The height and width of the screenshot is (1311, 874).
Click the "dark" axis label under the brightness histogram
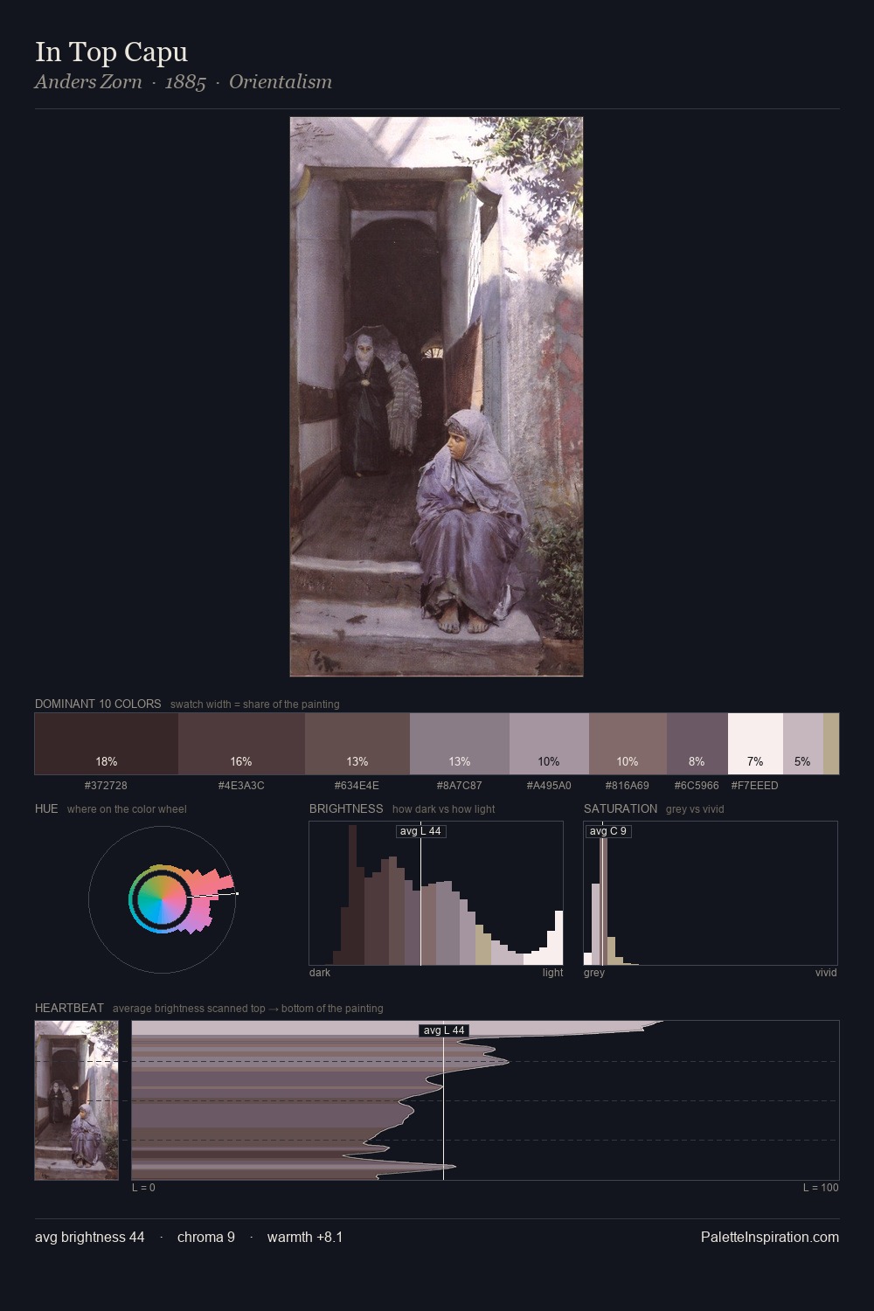(x=320, y=973)
